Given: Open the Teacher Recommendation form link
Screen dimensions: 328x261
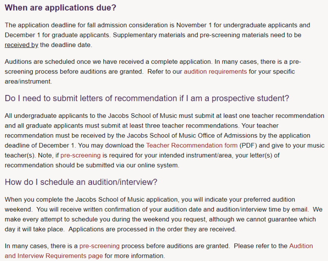Looking at the screenshot, I should pos(192,145).
